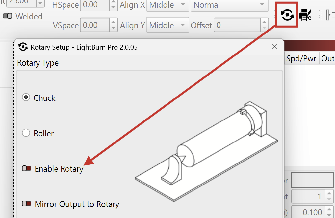The width and height of the screenshot is (335, 218).
Task: Open Rotary Setup from the toolbar icon
Action: 287,15
